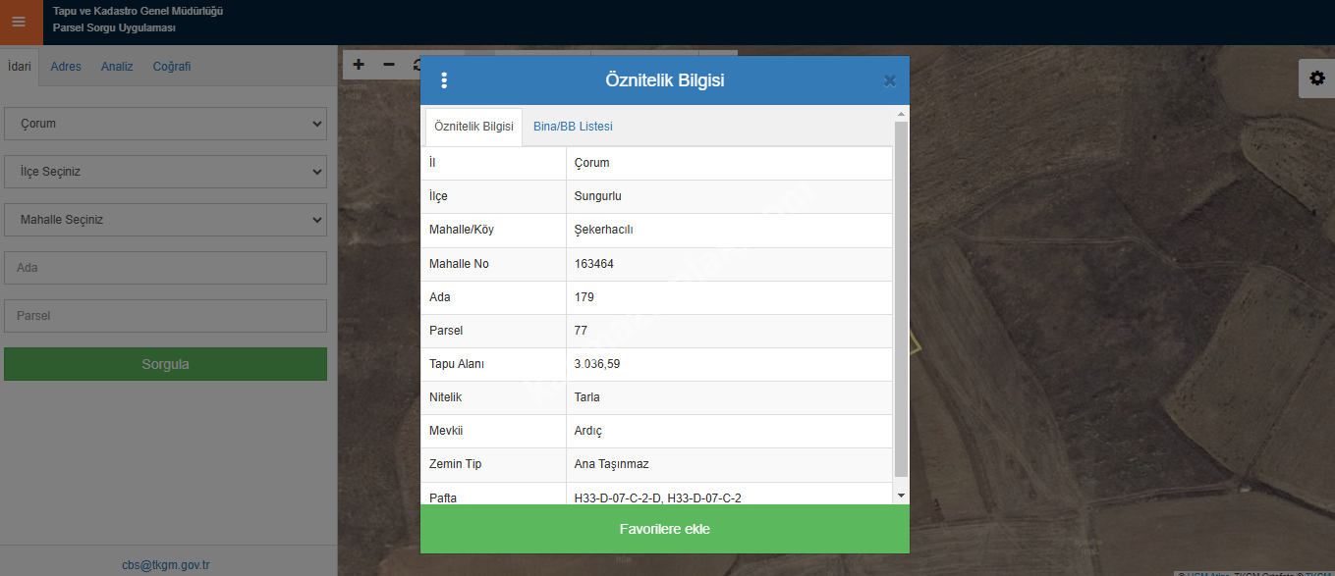Close the Öznitelik Bilgisi dialog
The image size is (1335, 576).
[889, 81]
